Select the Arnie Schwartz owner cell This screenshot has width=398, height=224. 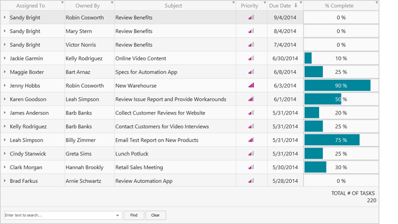pyautogui.click(x=90, y=180)
